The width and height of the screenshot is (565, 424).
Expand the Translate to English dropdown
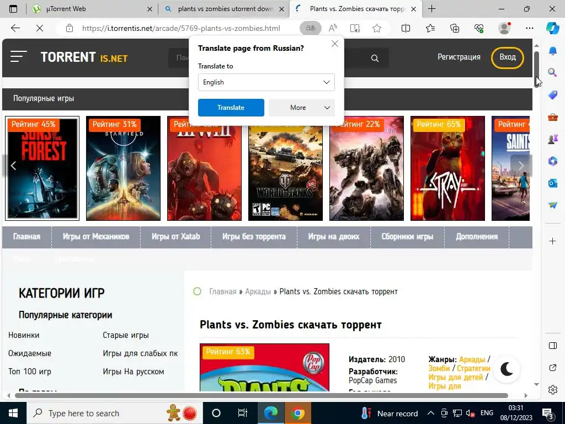pyautogui.click(x=266, y=82)
